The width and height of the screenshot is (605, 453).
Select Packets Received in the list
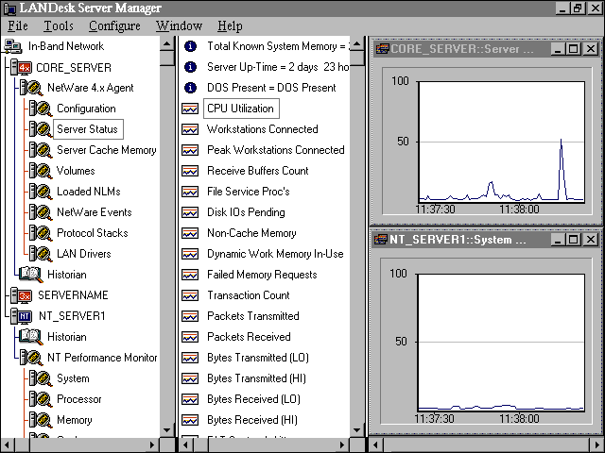pos(249,337)
